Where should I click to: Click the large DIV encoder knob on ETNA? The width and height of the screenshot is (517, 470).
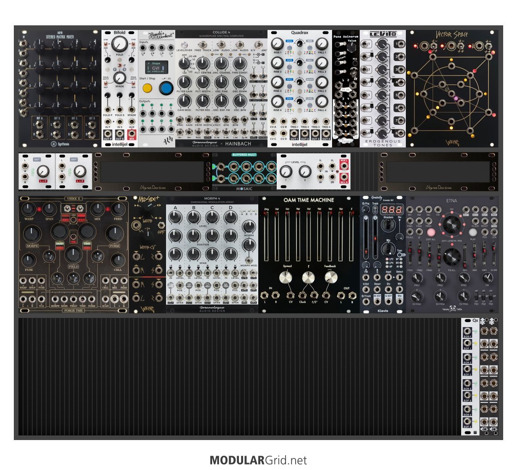(x=452, y=224)
